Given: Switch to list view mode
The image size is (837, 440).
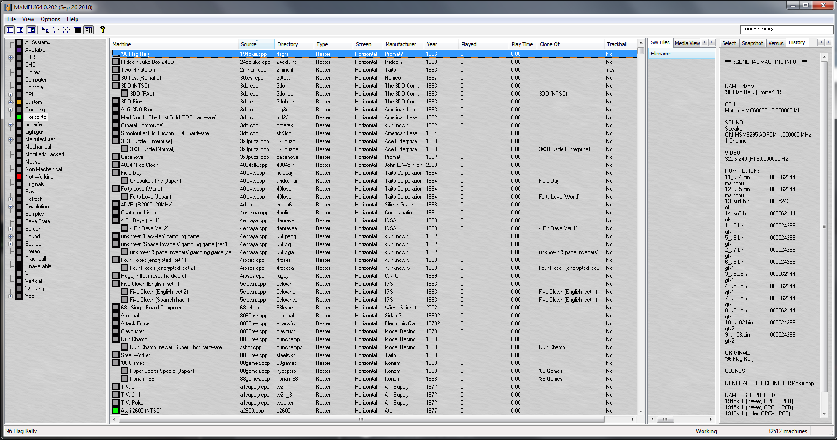Looking at the screenshot, I should pos(66,29).
